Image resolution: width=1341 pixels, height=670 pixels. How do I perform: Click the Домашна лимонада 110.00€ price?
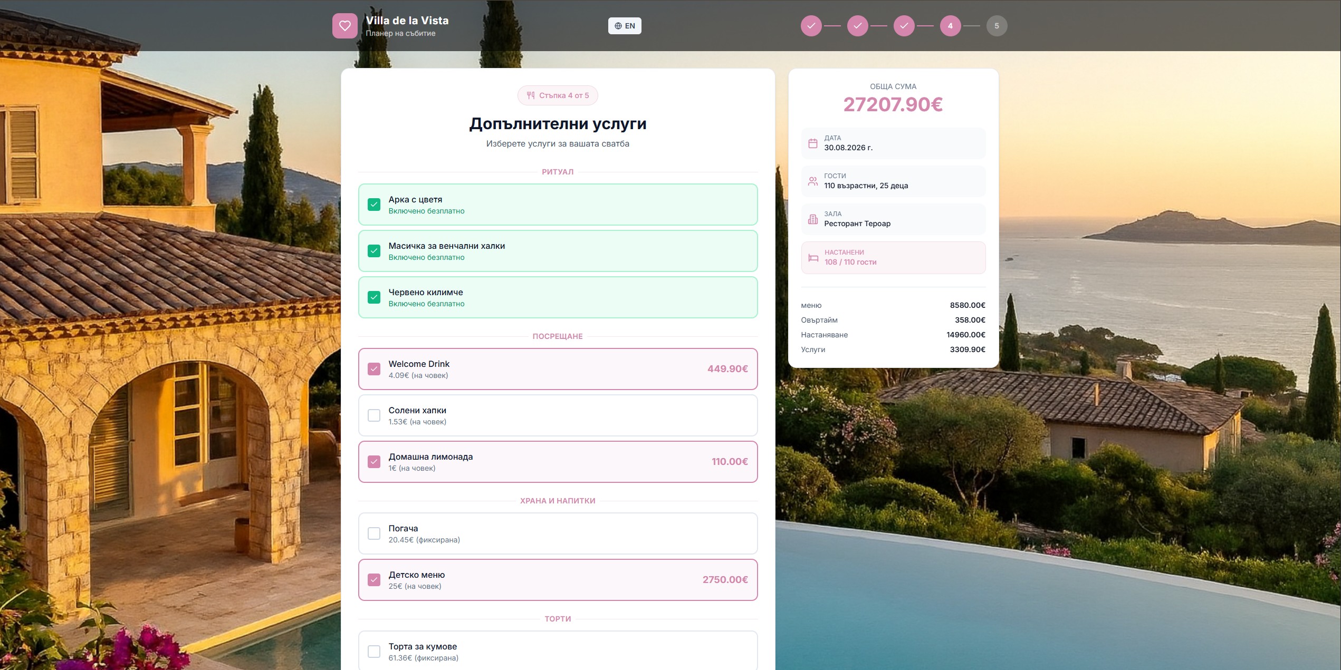730,462
